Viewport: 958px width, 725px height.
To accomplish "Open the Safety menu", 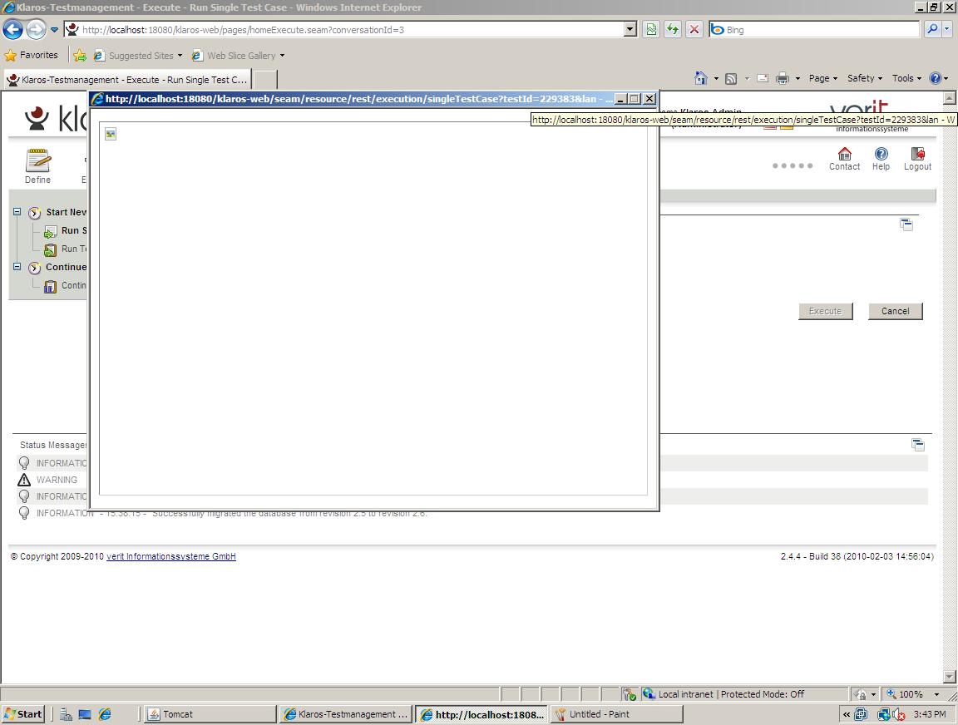I will 865,78.
